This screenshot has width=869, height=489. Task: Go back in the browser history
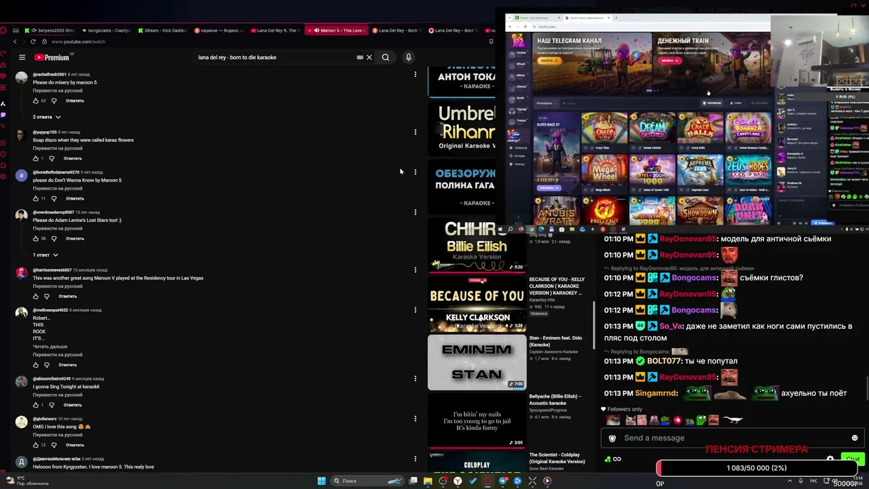[x=15, y=41]
